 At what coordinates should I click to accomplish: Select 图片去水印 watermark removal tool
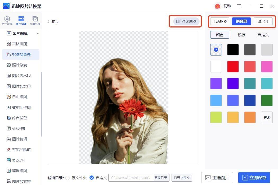click(21, 76)
